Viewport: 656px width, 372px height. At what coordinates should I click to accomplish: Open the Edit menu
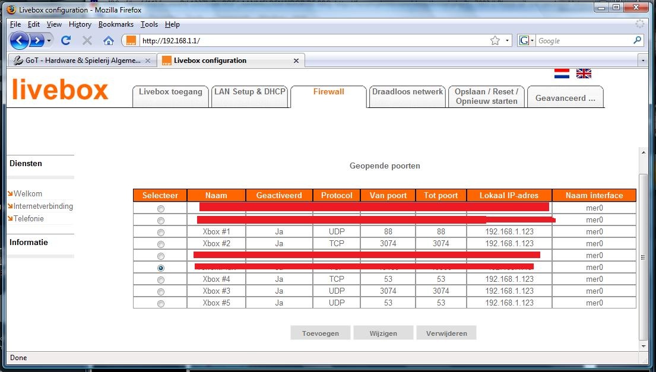34,24
